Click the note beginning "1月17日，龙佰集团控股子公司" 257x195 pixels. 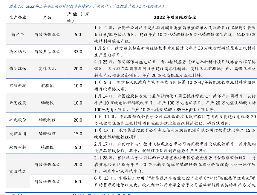175,133
